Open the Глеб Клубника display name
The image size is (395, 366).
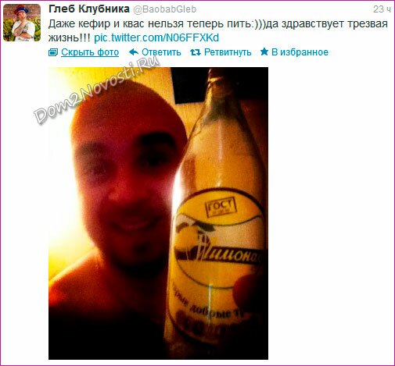[x=89, y=9]
